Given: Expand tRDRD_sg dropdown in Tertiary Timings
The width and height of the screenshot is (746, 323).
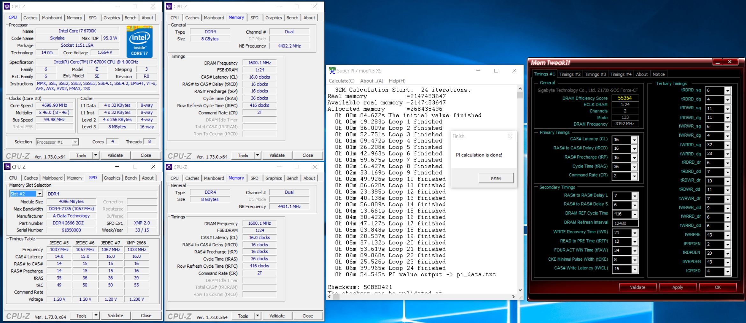Looking at the screenshot, I should 728,91.
